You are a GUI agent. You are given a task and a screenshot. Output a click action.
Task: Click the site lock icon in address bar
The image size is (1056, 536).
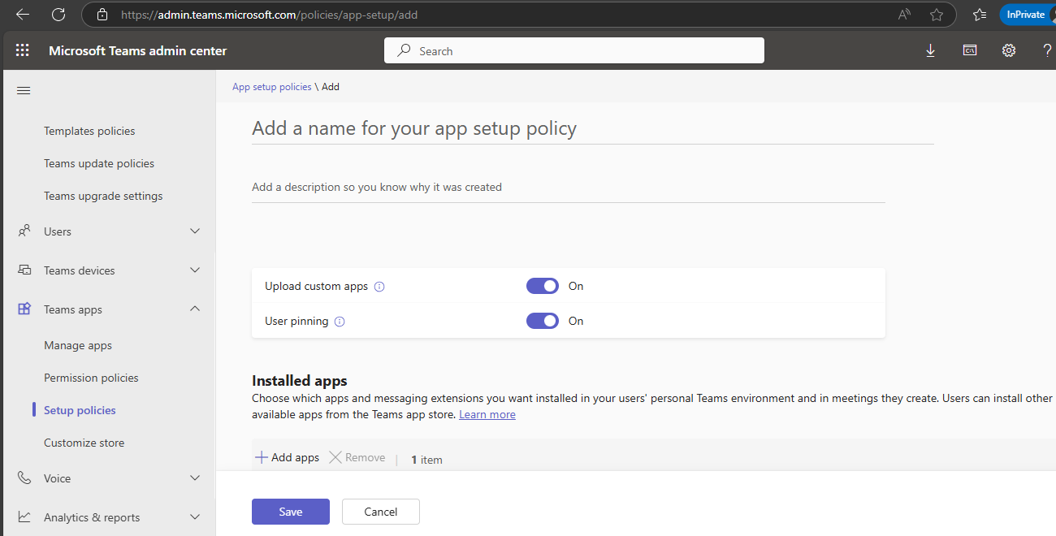[102, 15]
